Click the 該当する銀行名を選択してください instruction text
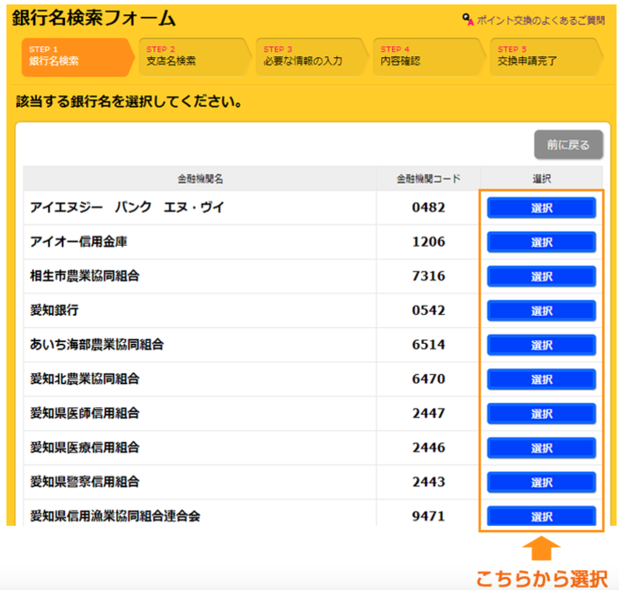 coord(129,102)
